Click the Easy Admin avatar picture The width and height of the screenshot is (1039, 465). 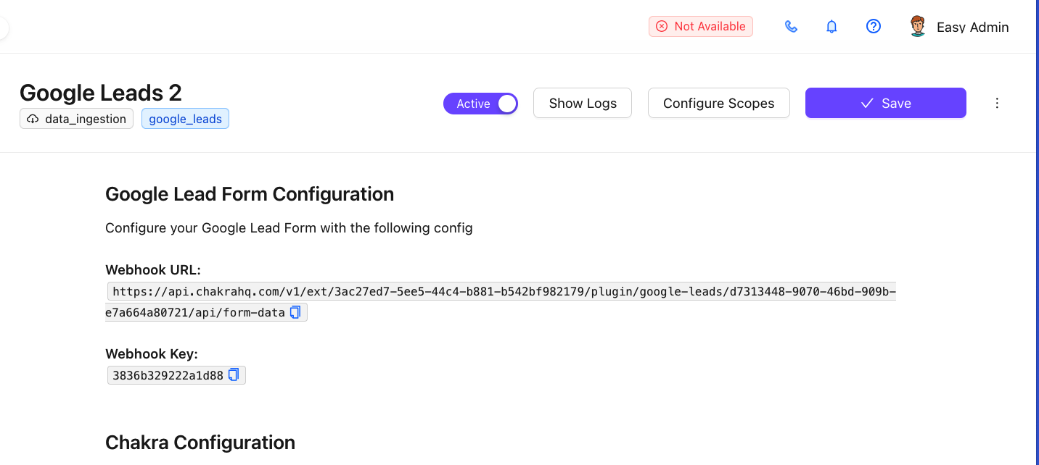click(x=918, y=27)
